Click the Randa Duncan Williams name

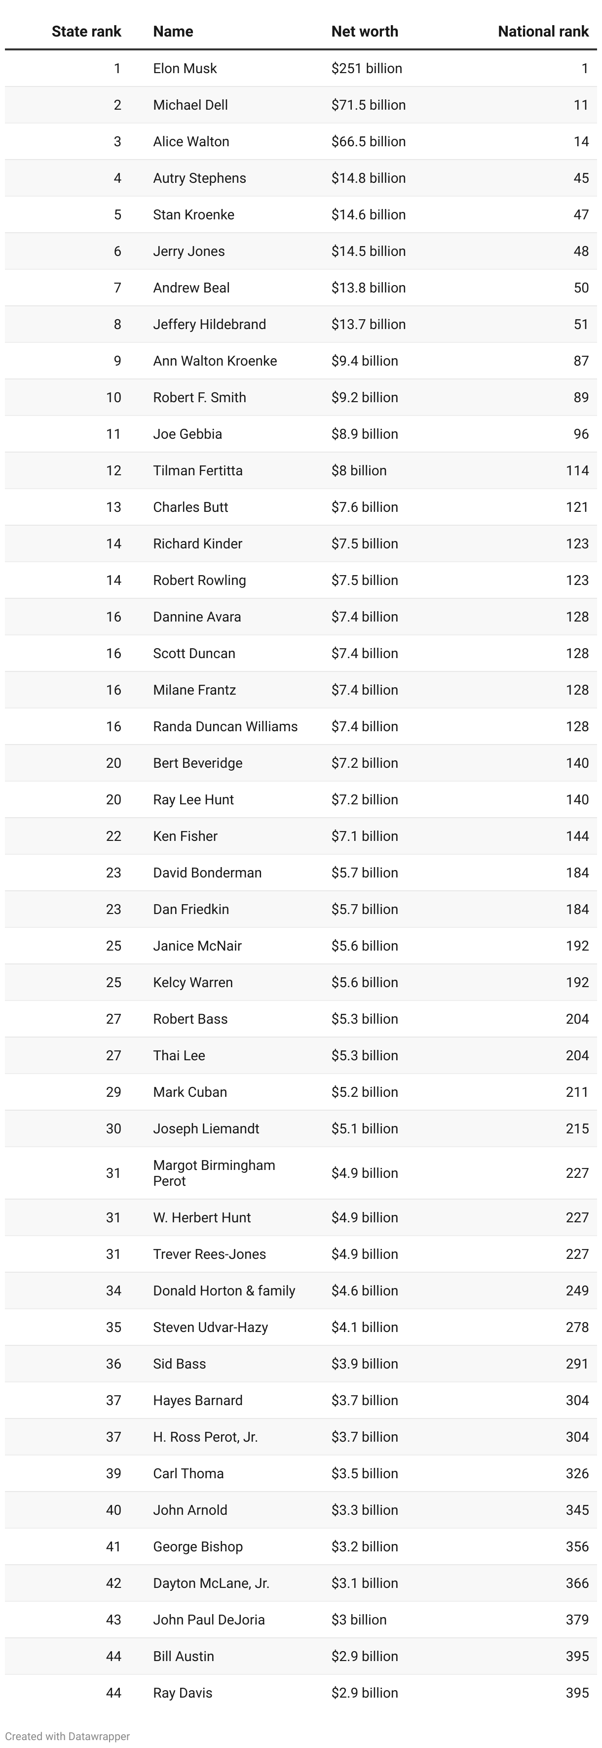tap(225, 726)
